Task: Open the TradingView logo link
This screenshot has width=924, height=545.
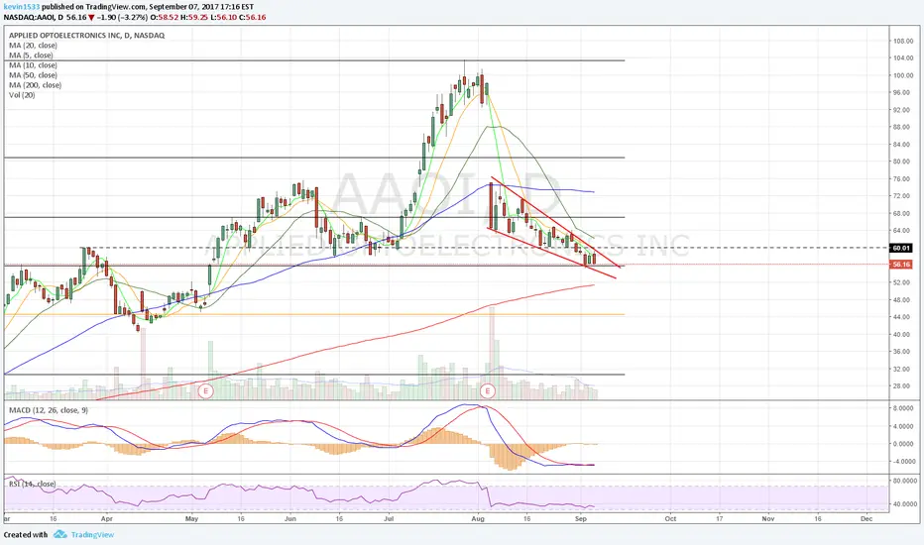Action: tap(83, 534)
